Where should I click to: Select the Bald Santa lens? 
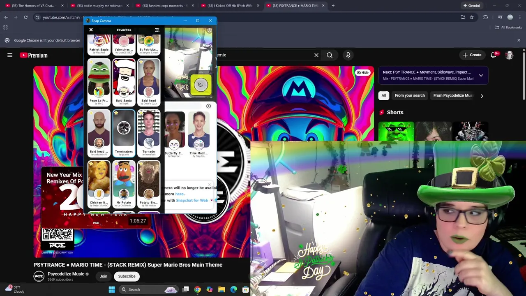(x=124, y=82)
